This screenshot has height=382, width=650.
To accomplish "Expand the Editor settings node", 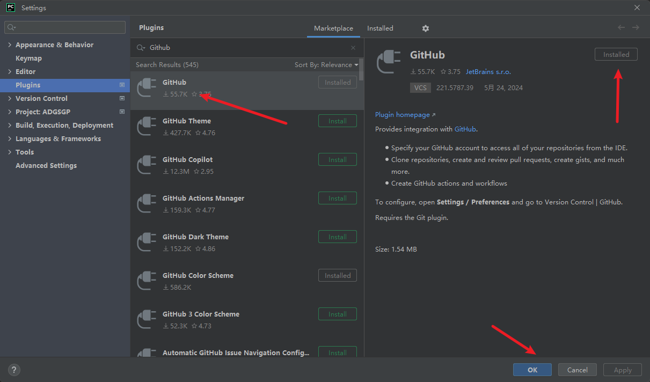I will (10, 72).
